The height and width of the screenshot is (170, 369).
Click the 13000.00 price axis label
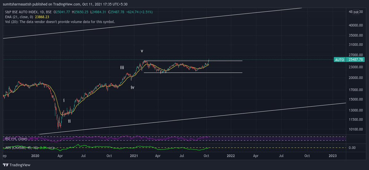point(356,110)
